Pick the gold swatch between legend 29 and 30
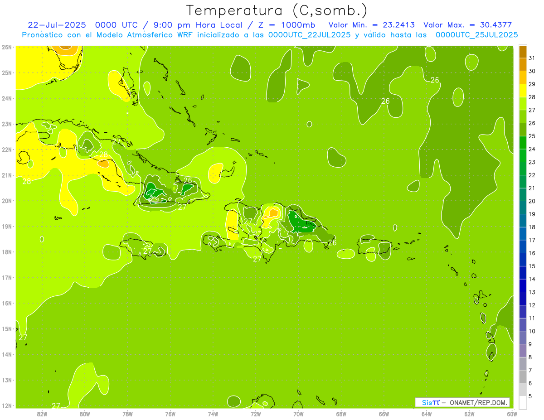 tap(523, 78)
